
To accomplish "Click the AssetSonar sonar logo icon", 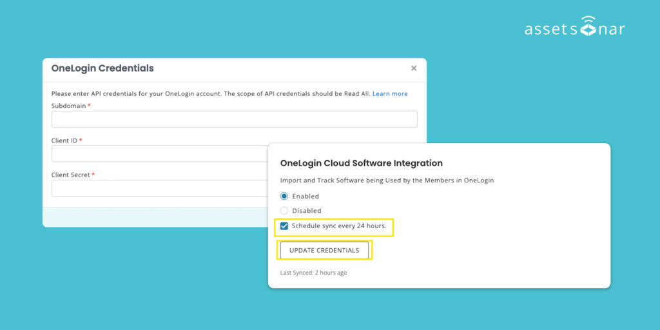I will pyautogui.click(x=588, y=26).
